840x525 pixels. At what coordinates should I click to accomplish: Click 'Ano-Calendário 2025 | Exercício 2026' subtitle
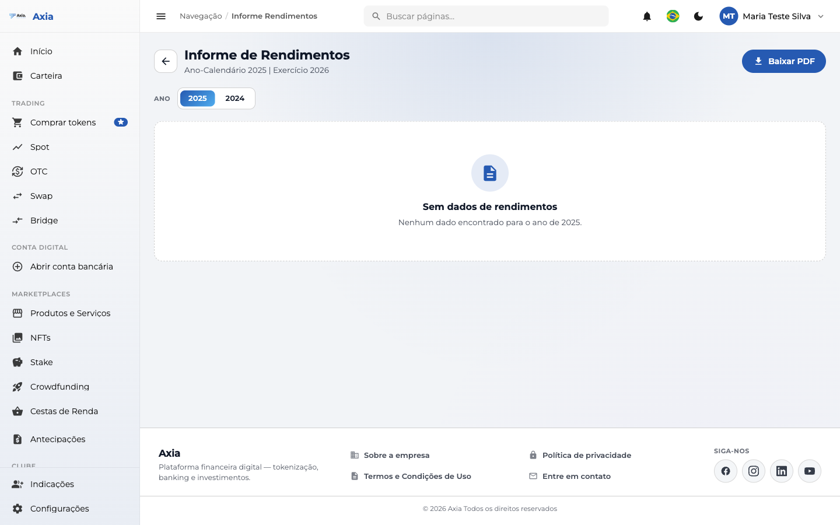click(257, 70)
